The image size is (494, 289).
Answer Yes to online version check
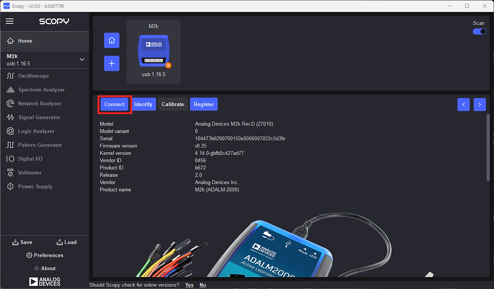pyautogui.click(x=189, y=285)
